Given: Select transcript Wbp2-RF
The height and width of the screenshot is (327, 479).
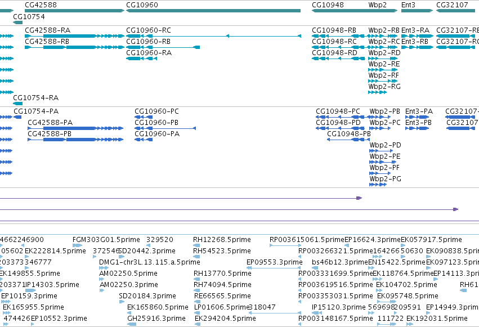Looking at the screenshot, I should (383, 81).
